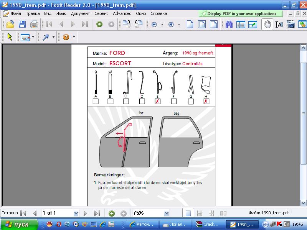
Task: Rotate page clockwise icon
Action: (x=127, y=24)
